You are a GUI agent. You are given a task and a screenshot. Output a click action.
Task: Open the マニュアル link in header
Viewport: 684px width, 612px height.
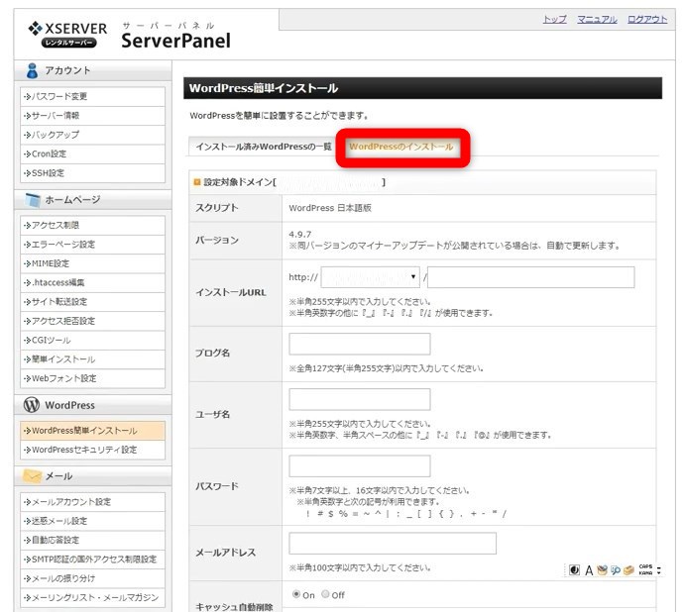tap(597, 19)
